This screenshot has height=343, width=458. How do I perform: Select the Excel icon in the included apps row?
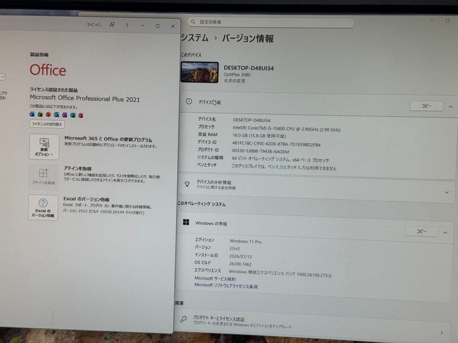tap(39, 114)
